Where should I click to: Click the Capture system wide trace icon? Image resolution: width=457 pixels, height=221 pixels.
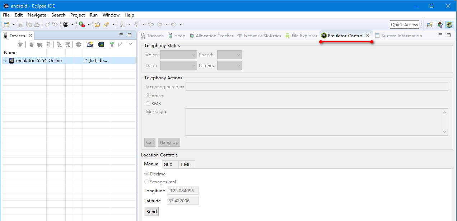click(x=112, y=44)
